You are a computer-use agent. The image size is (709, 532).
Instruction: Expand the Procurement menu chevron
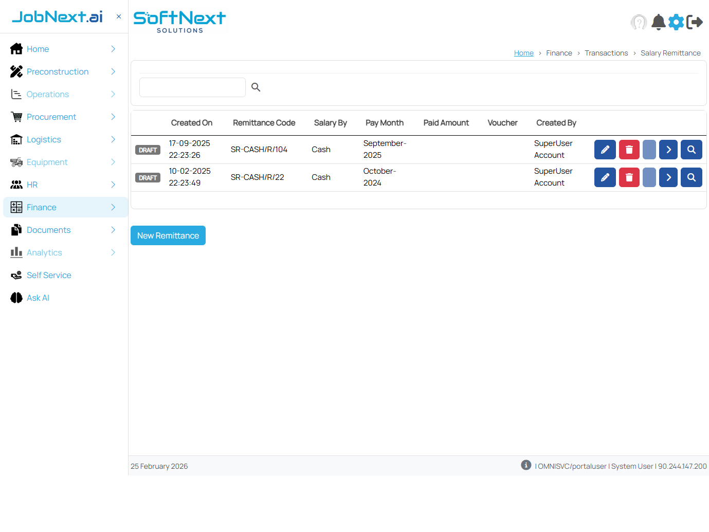coord(113,117)
